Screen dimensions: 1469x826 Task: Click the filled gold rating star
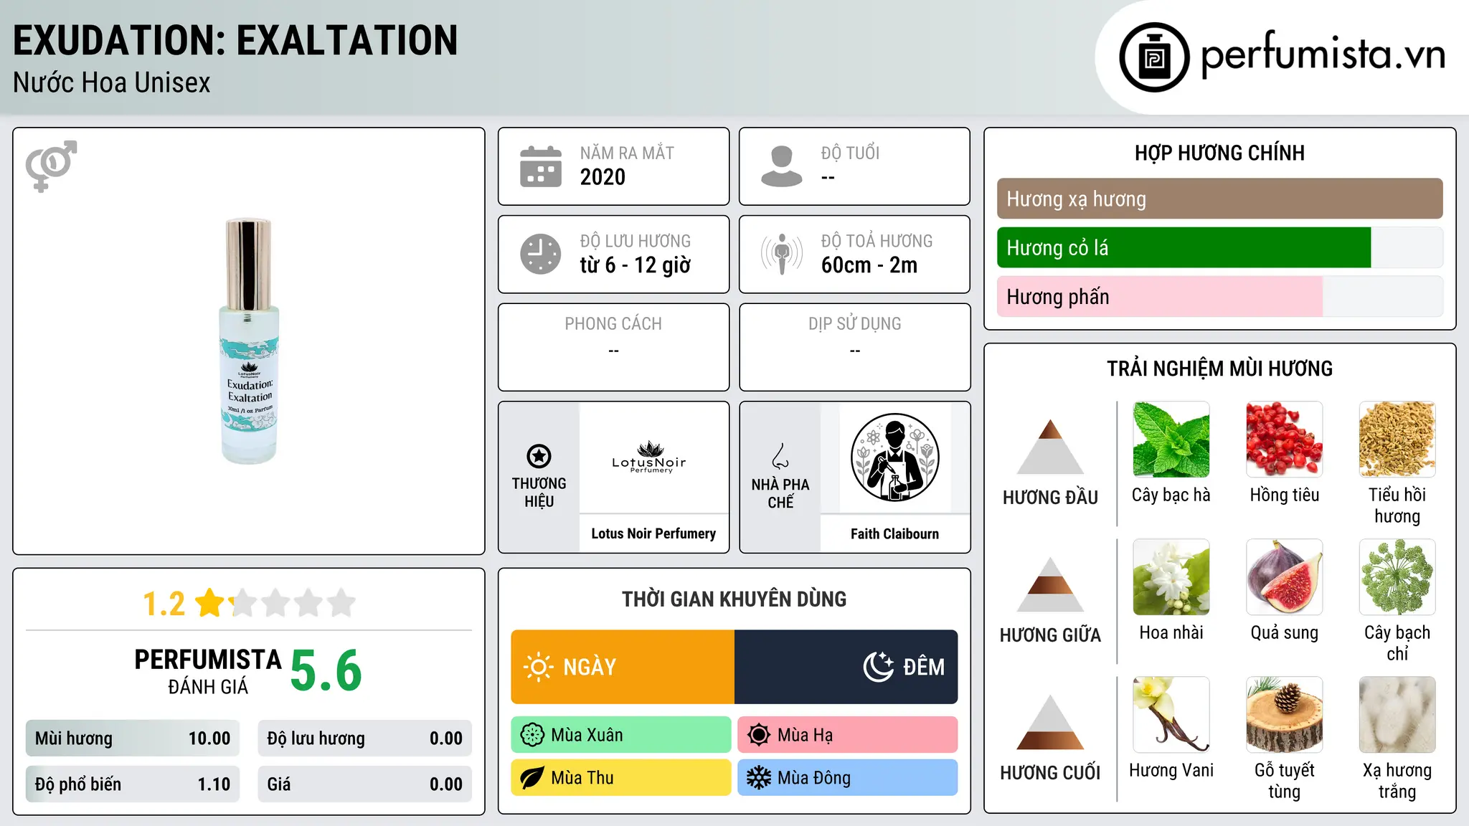[x=210, y=603]
